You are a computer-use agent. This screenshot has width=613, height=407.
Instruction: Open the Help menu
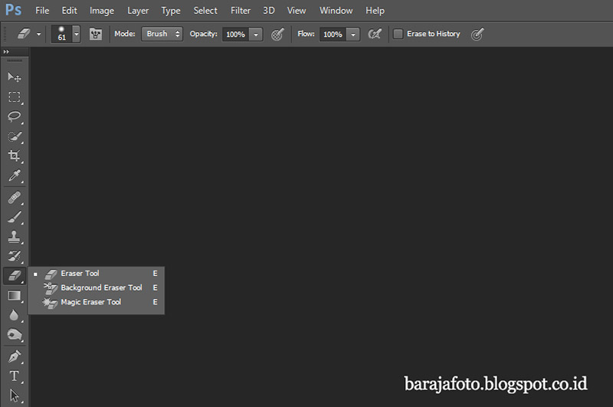(375, 11)
